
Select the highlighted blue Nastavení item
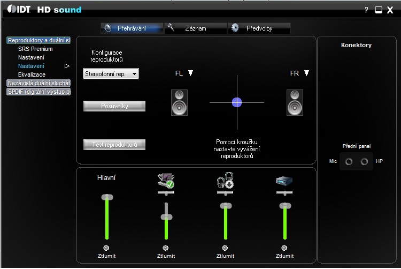31,66
